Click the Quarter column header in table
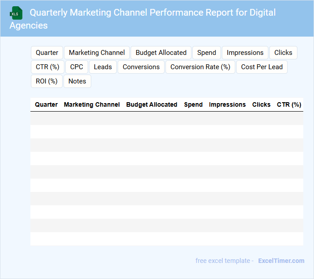The height and width of the screenshot is (279, 314). click(x=46, y=104)
